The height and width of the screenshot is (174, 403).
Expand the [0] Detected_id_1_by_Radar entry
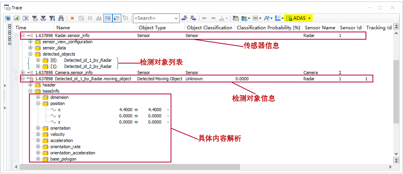tap(38, 60)
